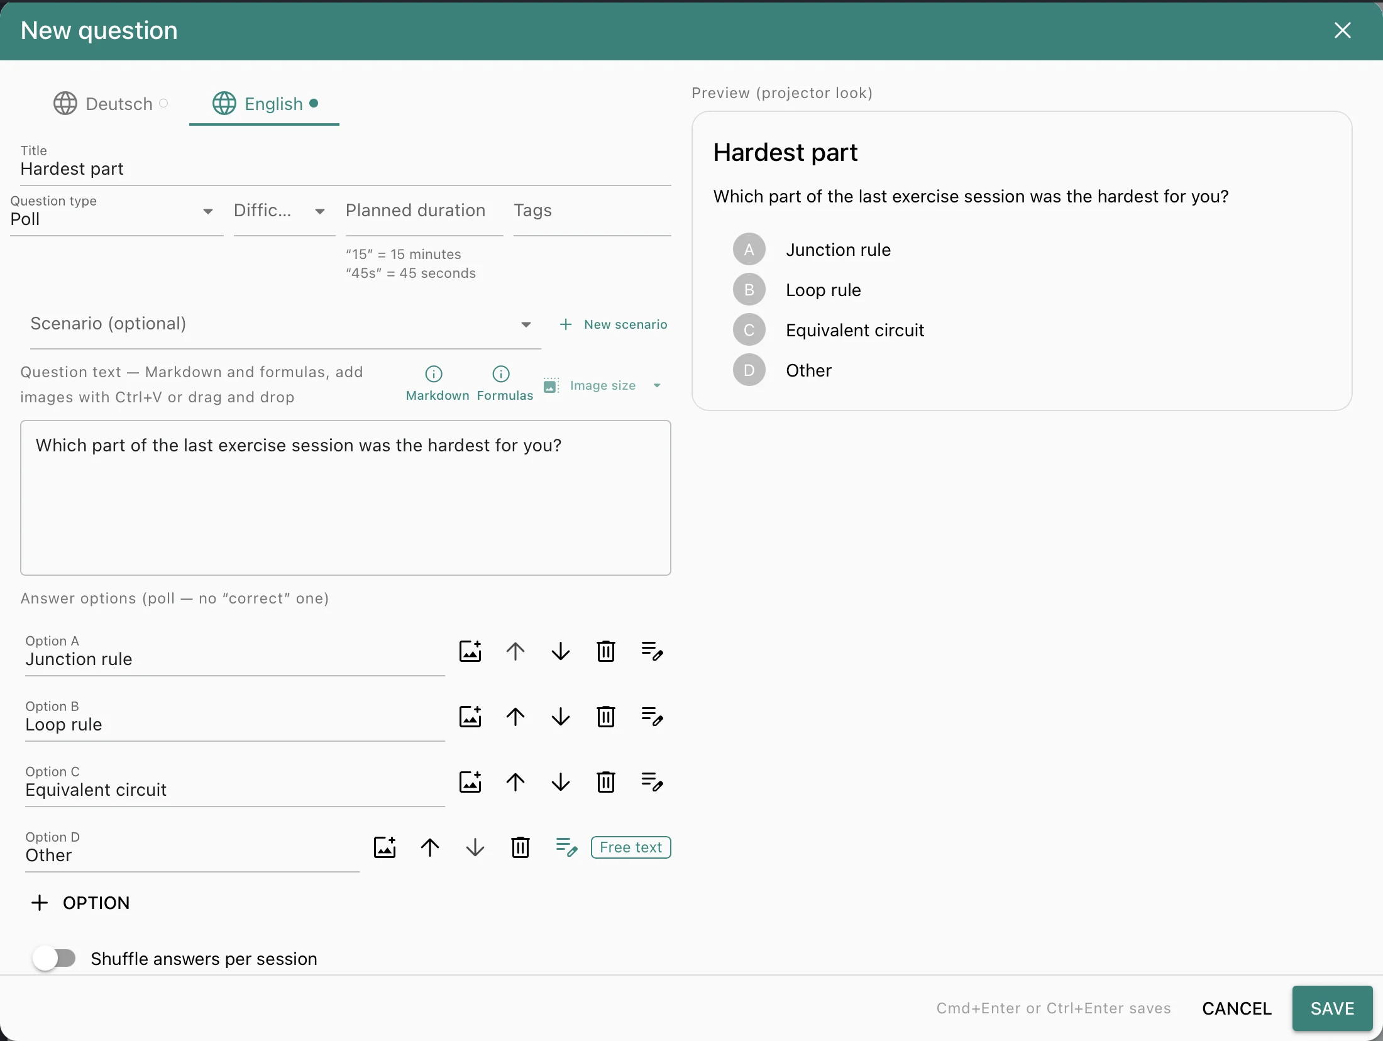
Task: Add image to Option C
Action: 470,782
